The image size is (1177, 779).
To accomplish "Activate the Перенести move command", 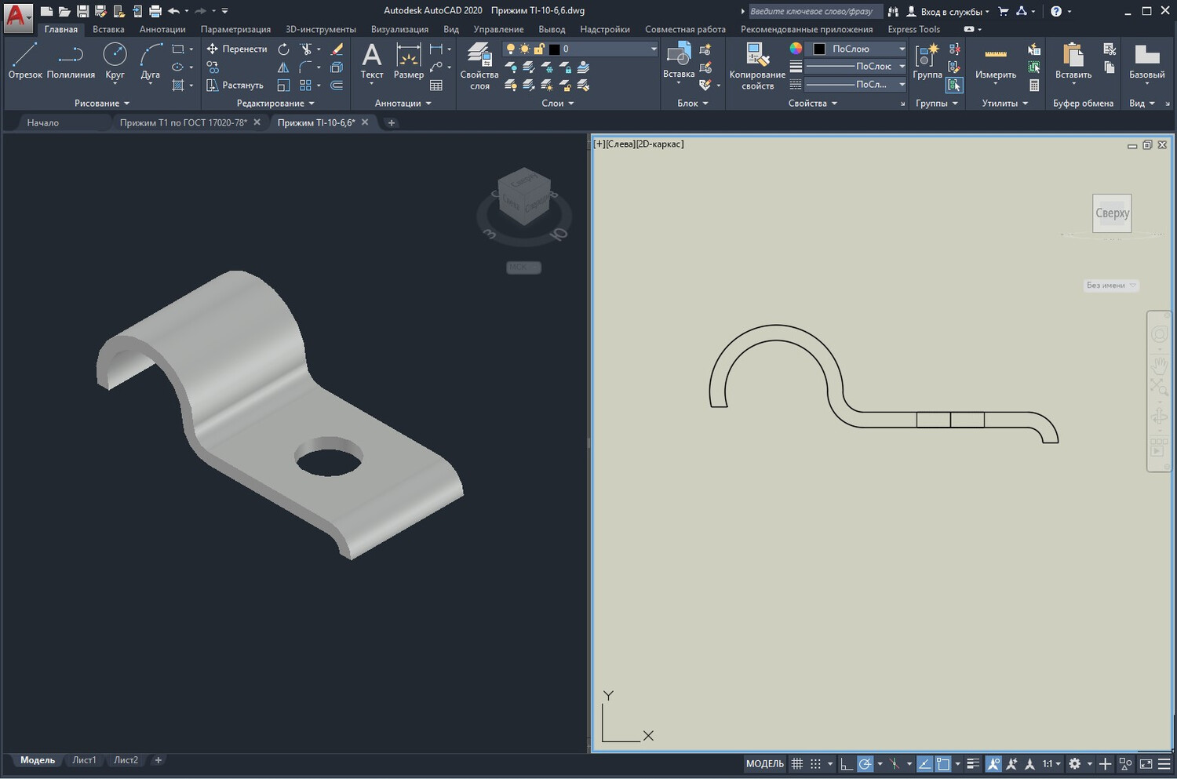I will 237,49.
